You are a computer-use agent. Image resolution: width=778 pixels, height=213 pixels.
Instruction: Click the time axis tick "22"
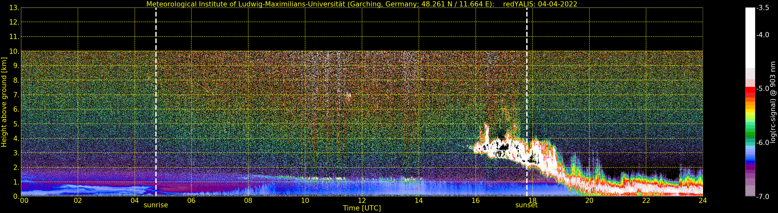point(646,201)
